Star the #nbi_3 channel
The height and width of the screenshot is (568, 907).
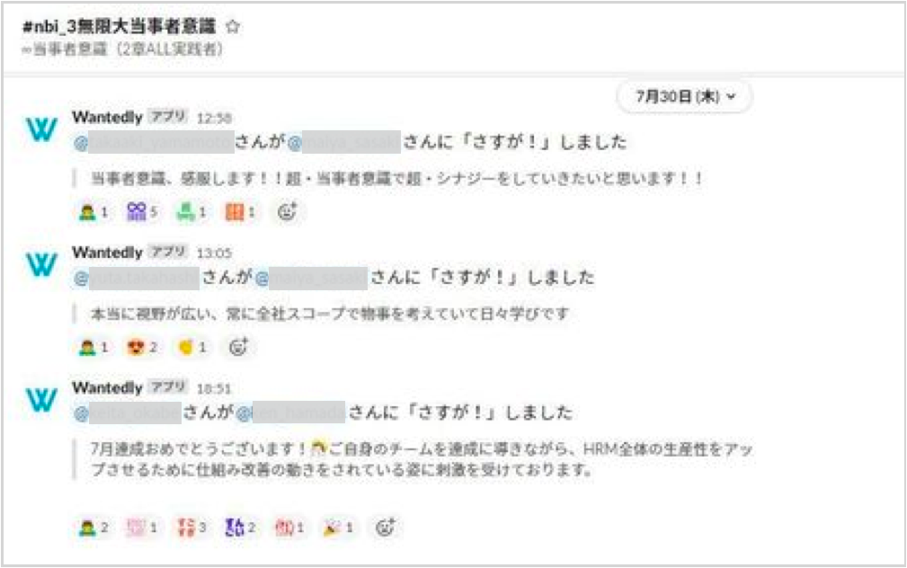[x=233, y=26]
